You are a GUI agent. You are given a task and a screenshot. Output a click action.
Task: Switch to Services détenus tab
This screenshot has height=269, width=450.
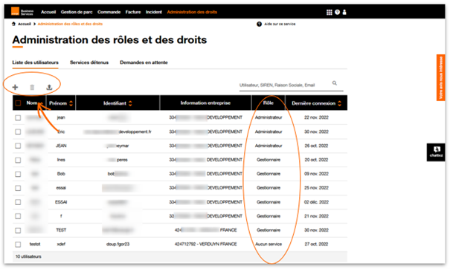click(x=89, y=62)
